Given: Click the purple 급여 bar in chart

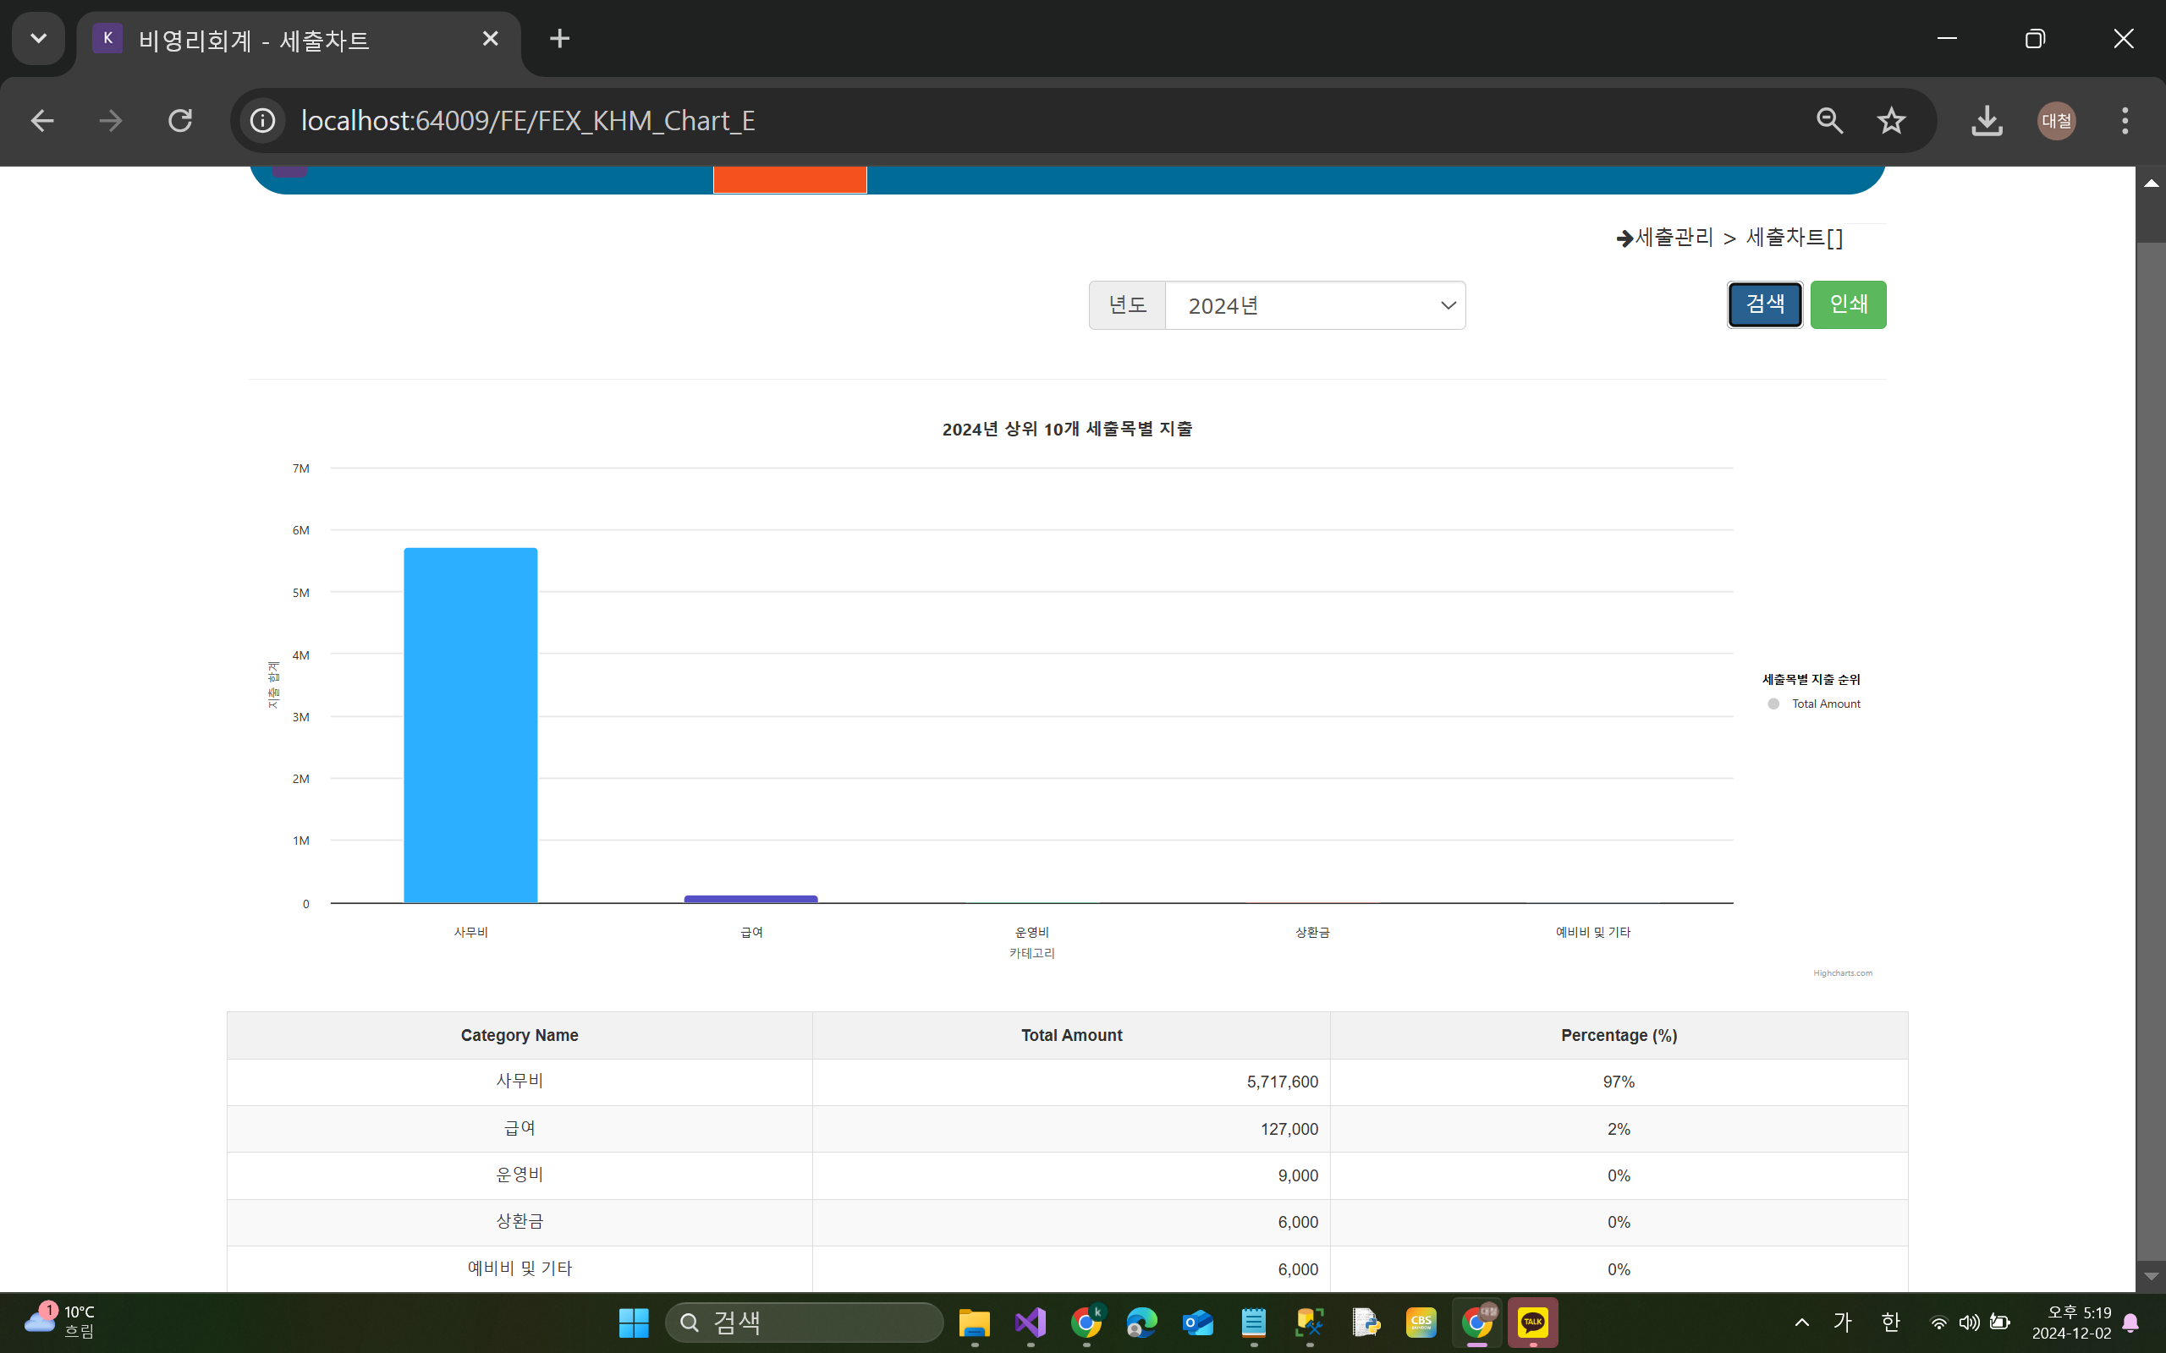Looking at the screenshot, I should click(x=750, y=898).
